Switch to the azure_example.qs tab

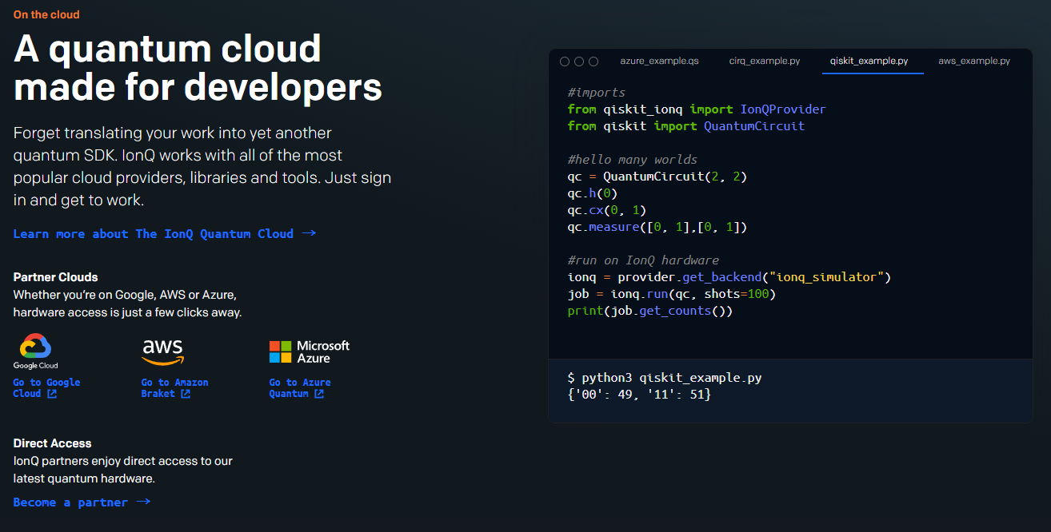(659, 61)
